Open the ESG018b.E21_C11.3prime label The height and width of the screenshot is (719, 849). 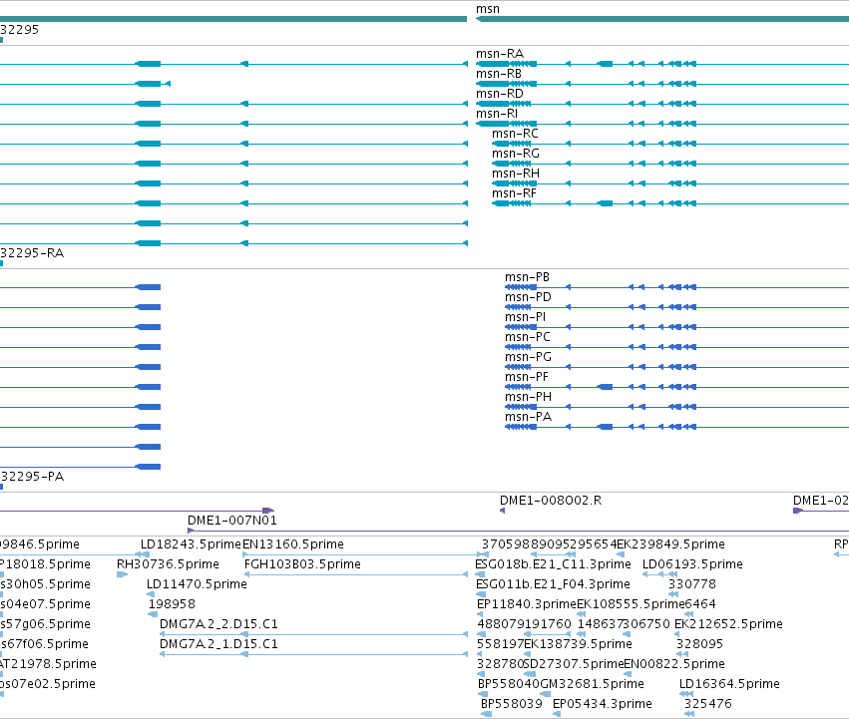click(x=553, y=564)
